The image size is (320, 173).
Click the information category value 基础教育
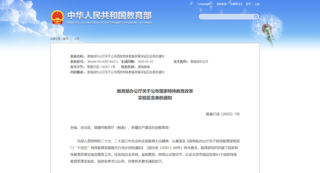coord(144,67)
